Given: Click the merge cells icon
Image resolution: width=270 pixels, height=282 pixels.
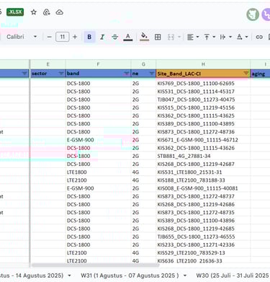Looking at the screenshot, I should pyautogui.click(x=171, y=37).
